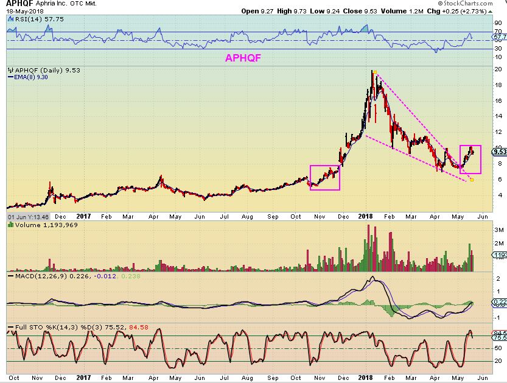
Task: Click the OTC Mkt. exchange label
Action: [83, 4]
